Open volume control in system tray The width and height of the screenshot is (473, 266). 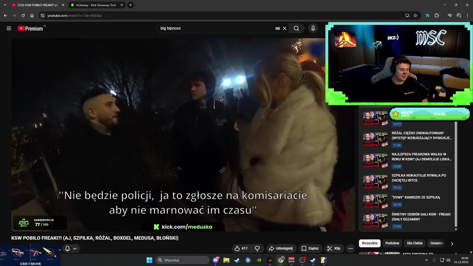[448, 260]
